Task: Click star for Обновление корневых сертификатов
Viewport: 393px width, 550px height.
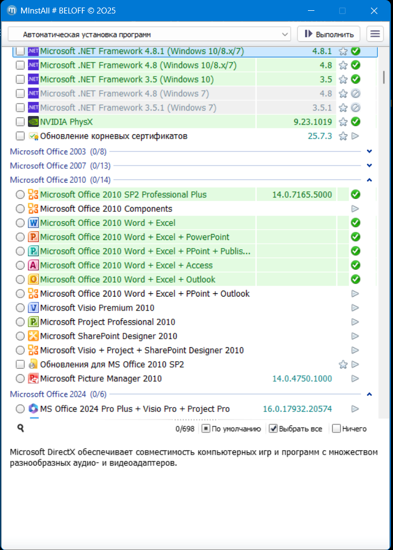Action: point(343,136)
